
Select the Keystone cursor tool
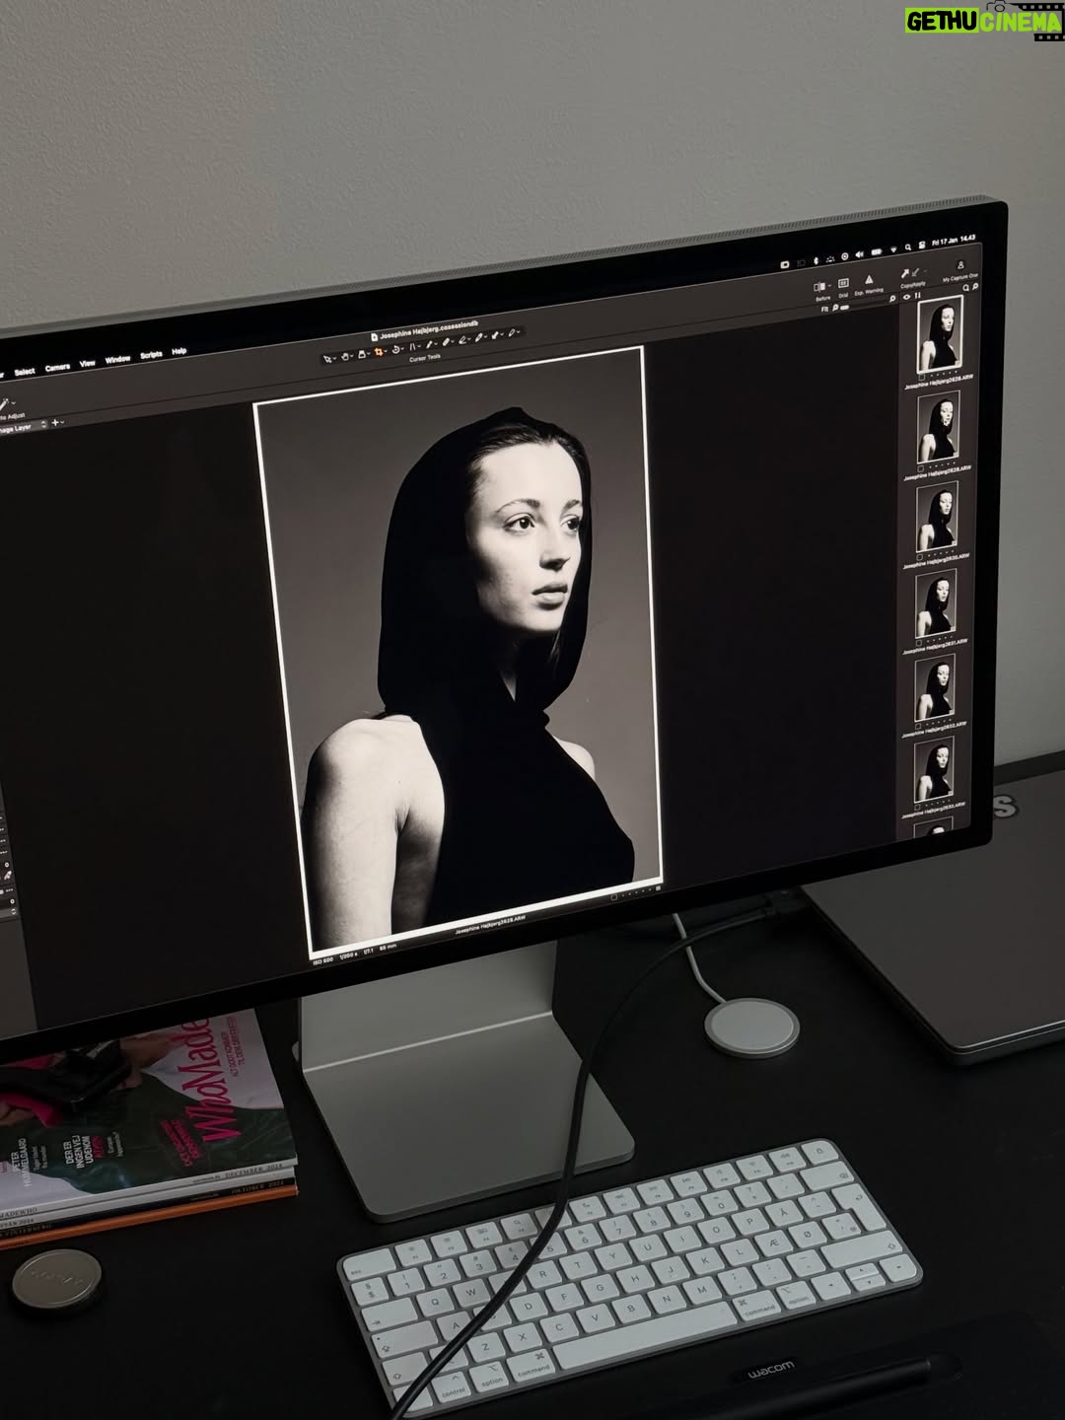tap(412, 346)
